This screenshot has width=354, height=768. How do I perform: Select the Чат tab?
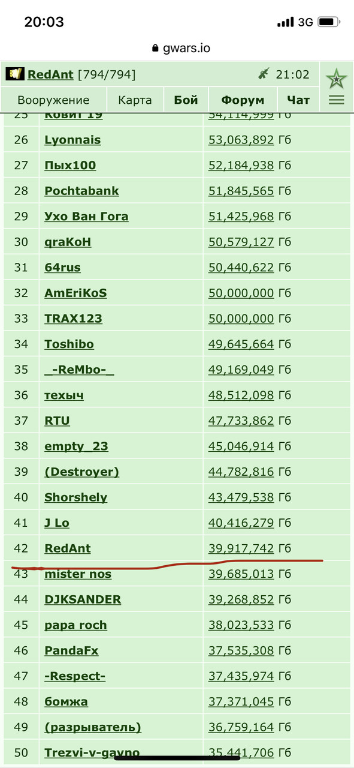pyautogui.click(x=298, y=100)
